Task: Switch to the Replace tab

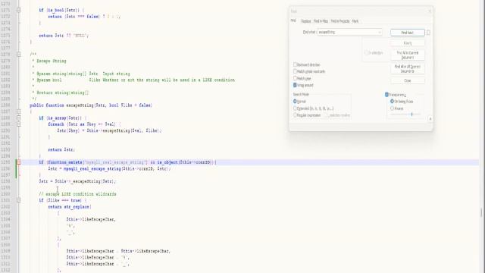Action: coord(305,21)
